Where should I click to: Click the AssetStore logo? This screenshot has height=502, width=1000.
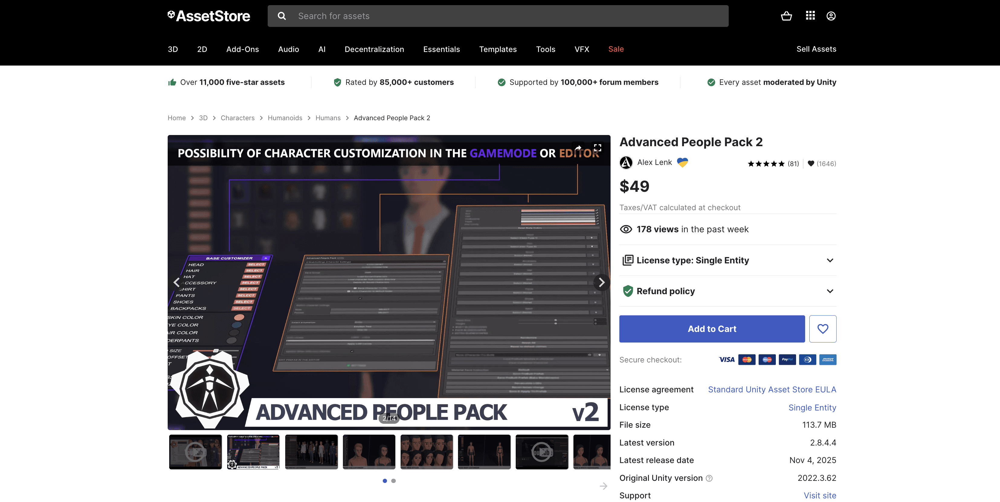point(209,16)
